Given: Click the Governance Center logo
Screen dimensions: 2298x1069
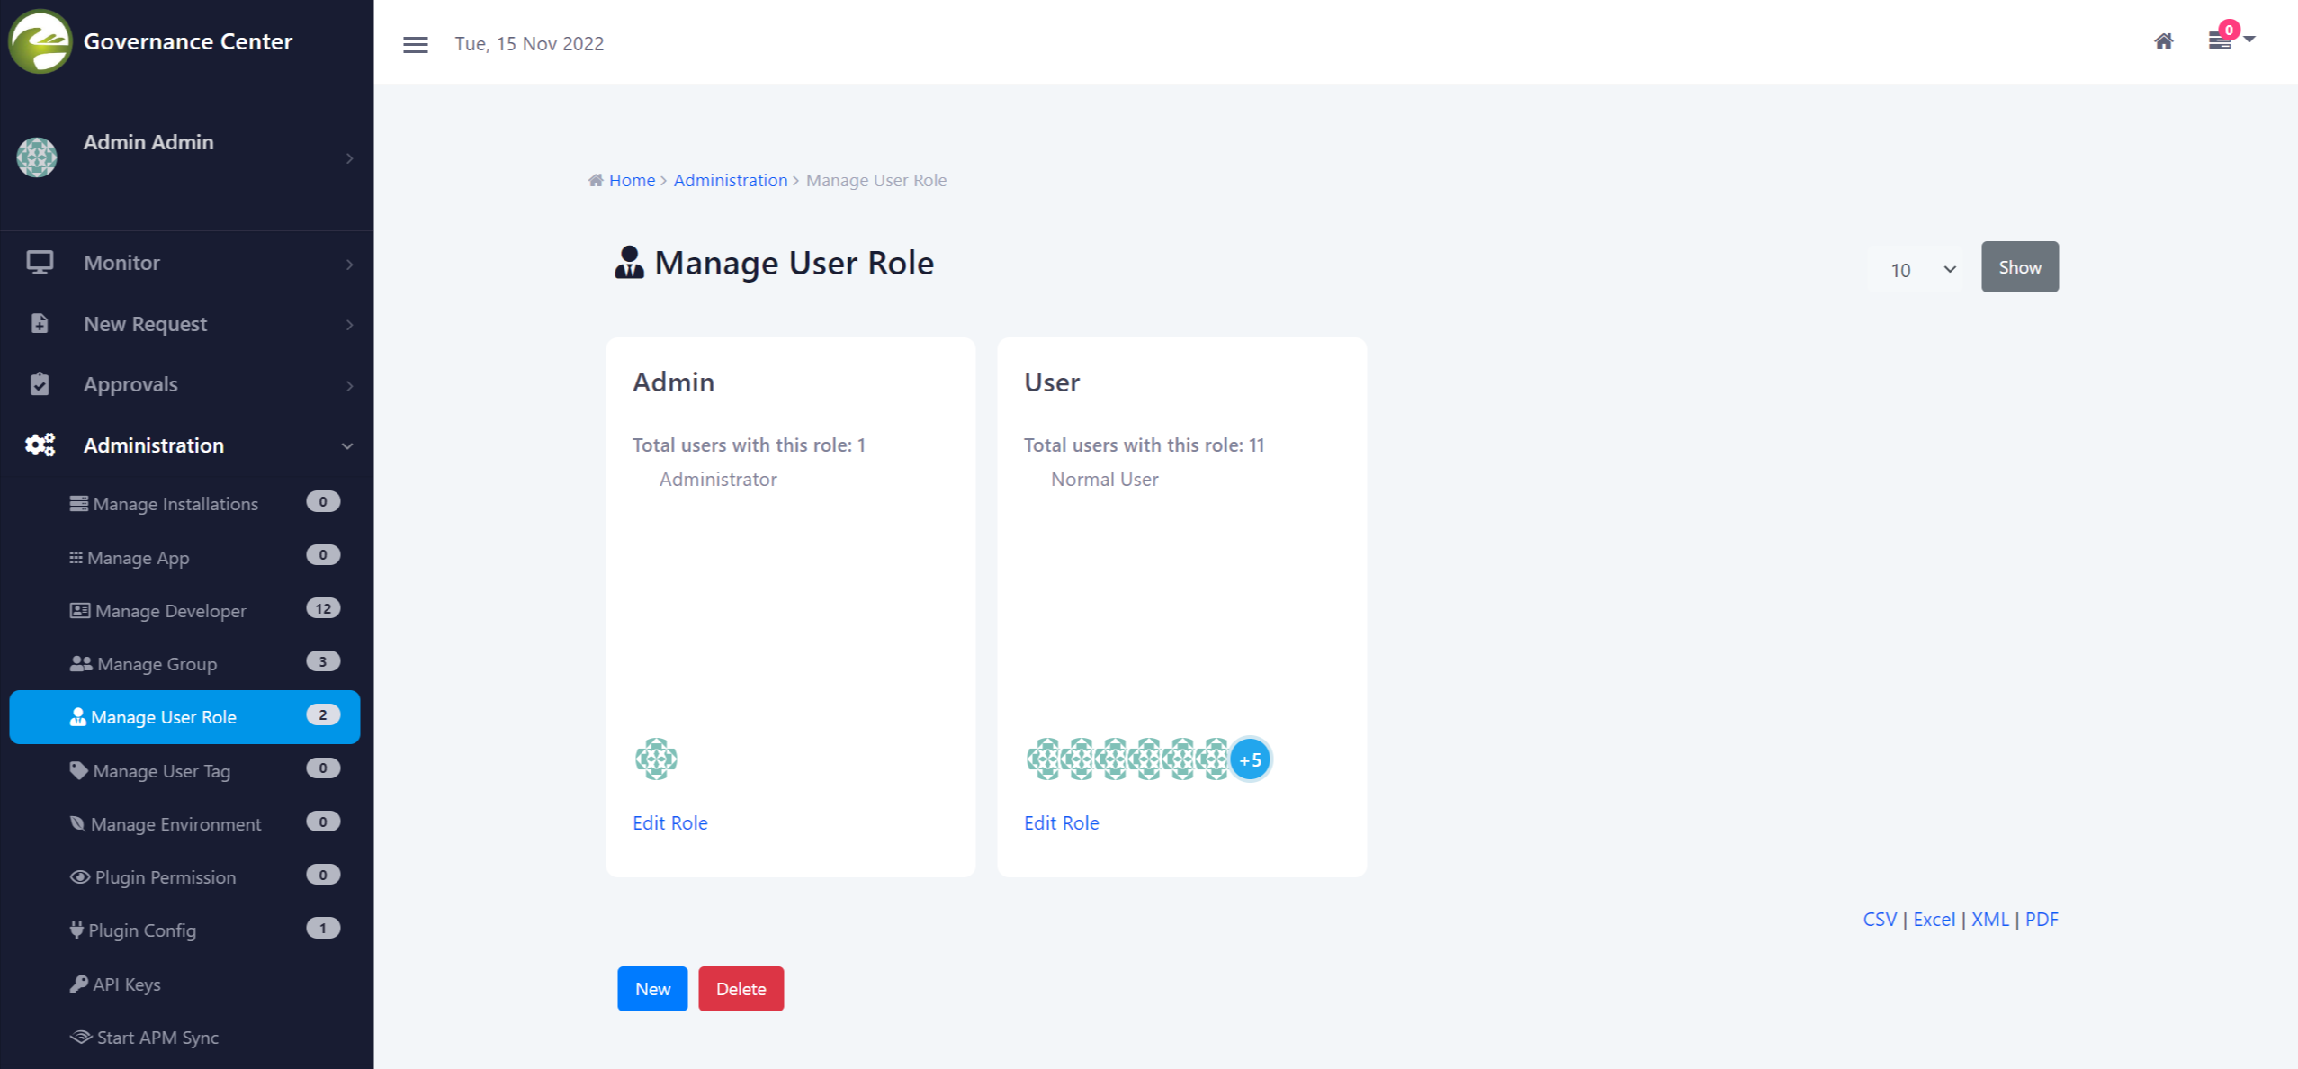Looking at the screenshot, I should (40, 41).
